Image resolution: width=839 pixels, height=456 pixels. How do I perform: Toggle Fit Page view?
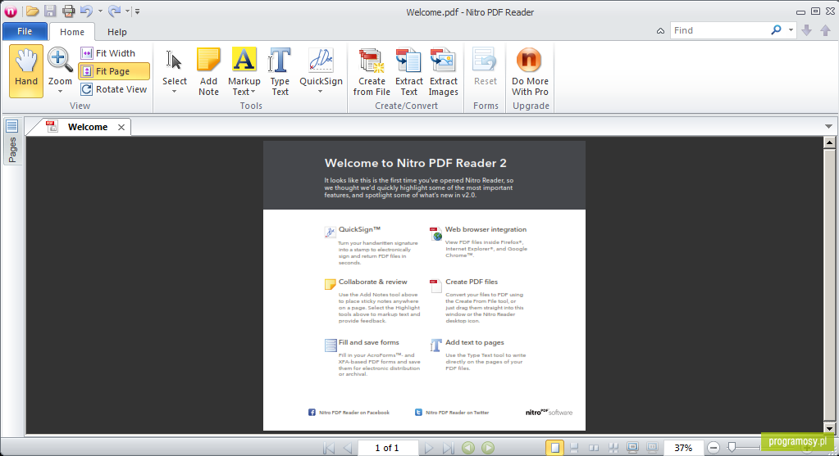click(x=114, y=71)
